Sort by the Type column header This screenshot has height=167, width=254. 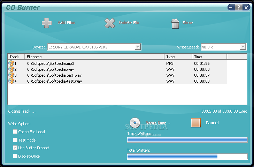click(178, 57)
